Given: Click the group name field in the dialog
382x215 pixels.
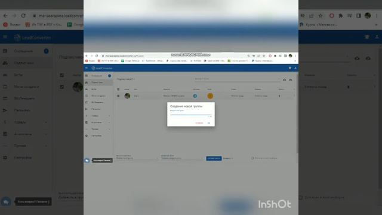Looking at the screenshot, I should 191,113.
